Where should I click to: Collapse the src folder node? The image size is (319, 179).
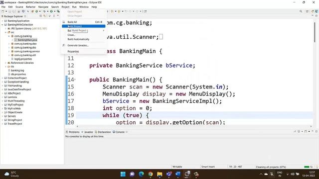click(5, 32)
